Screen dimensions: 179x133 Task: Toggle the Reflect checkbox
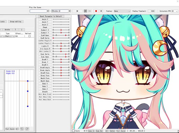coord(29,36)
